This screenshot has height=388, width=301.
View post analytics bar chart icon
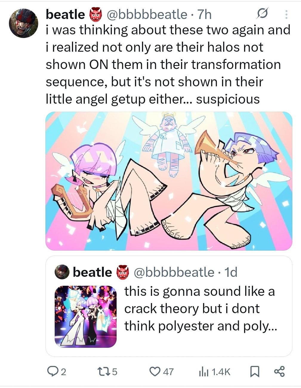point(203,372)
